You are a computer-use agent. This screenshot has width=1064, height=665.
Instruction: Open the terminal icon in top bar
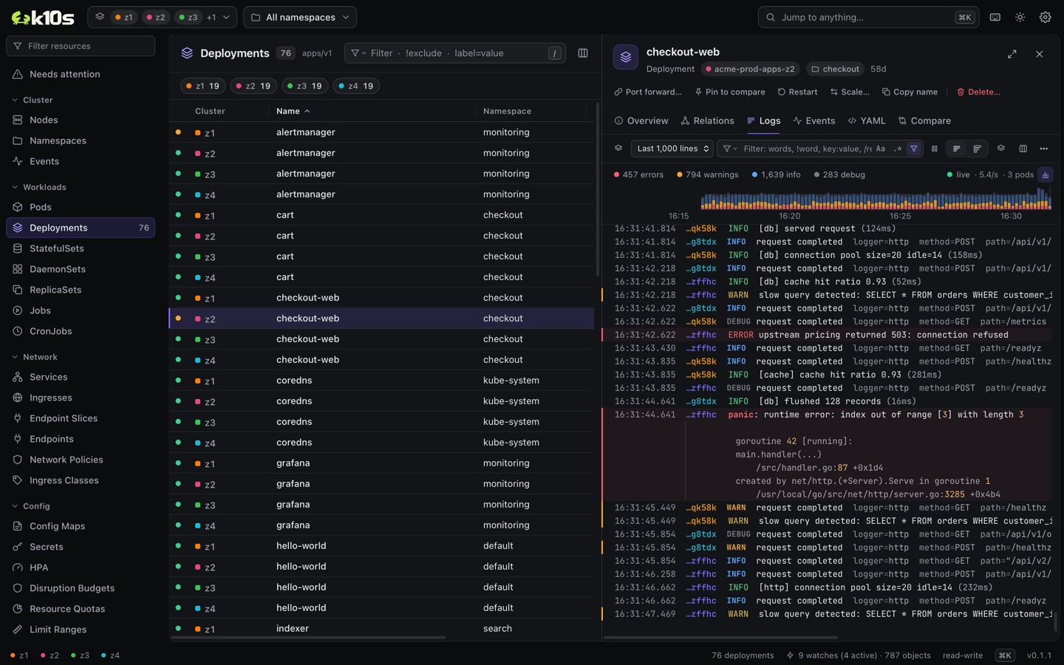(x=995, y=17)
